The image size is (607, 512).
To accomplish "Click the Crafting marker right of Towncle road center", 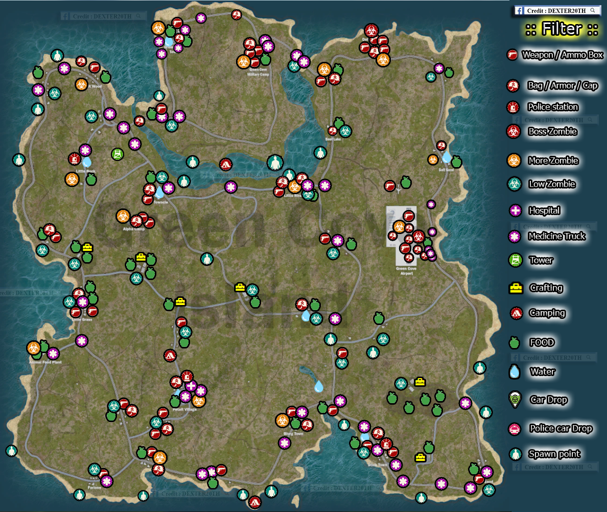I will click(240, 288).
